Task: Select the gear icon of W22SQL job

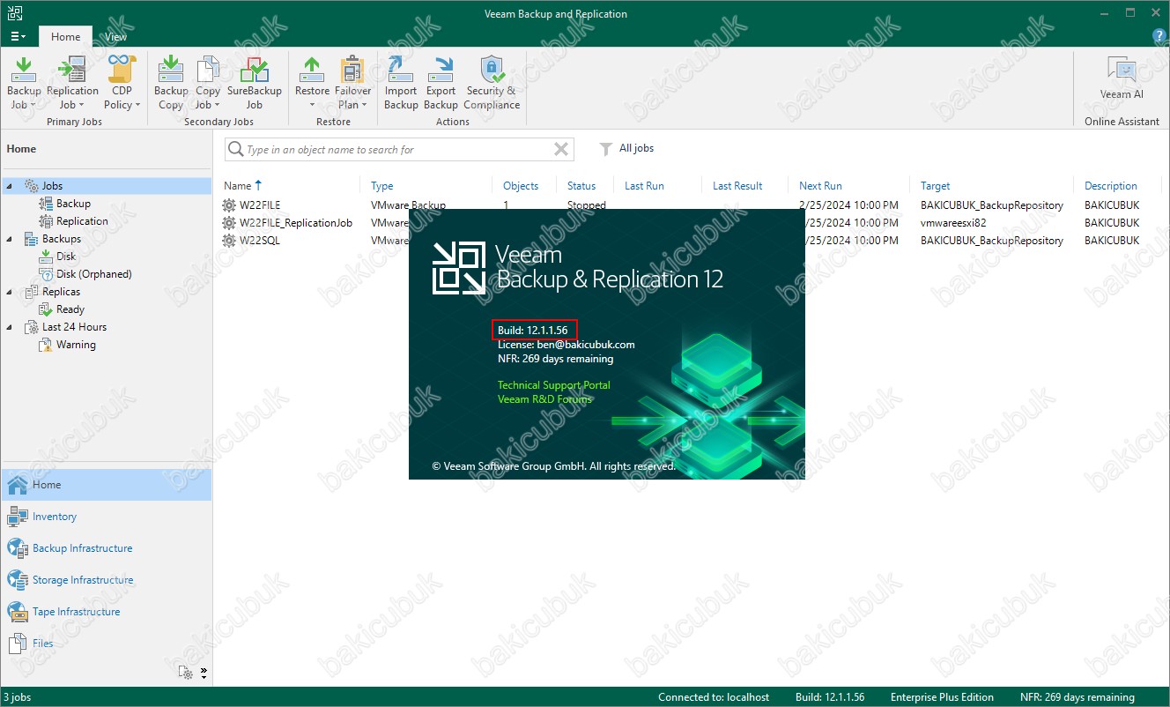Action: (x=229, y=241)
